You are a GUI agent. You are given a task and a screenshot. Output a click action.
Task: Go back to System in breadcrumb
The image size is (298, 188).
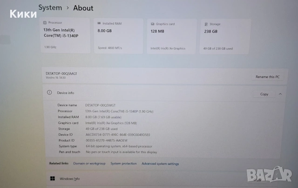[x=50, y=7]
